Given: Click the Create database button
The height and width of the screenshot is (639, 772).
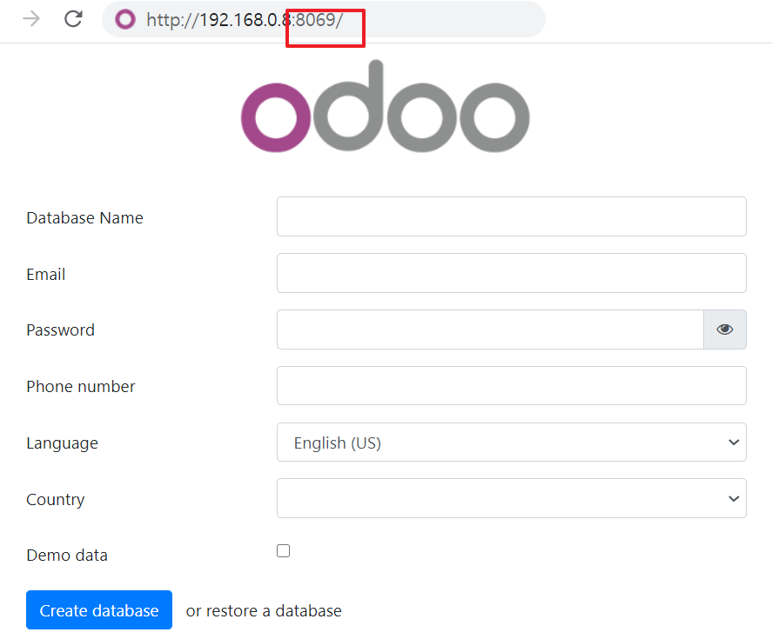Looking at the screenshot, I should click(x=99, y=610).
